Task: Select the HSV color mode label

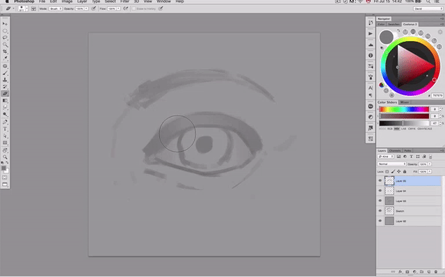Action: coord(396,129)
